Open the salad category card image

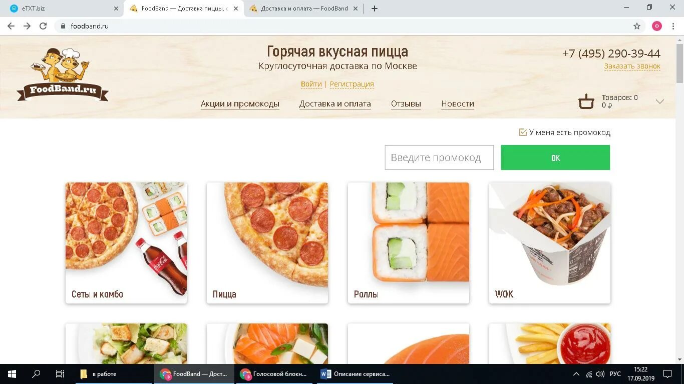[126, 343]
